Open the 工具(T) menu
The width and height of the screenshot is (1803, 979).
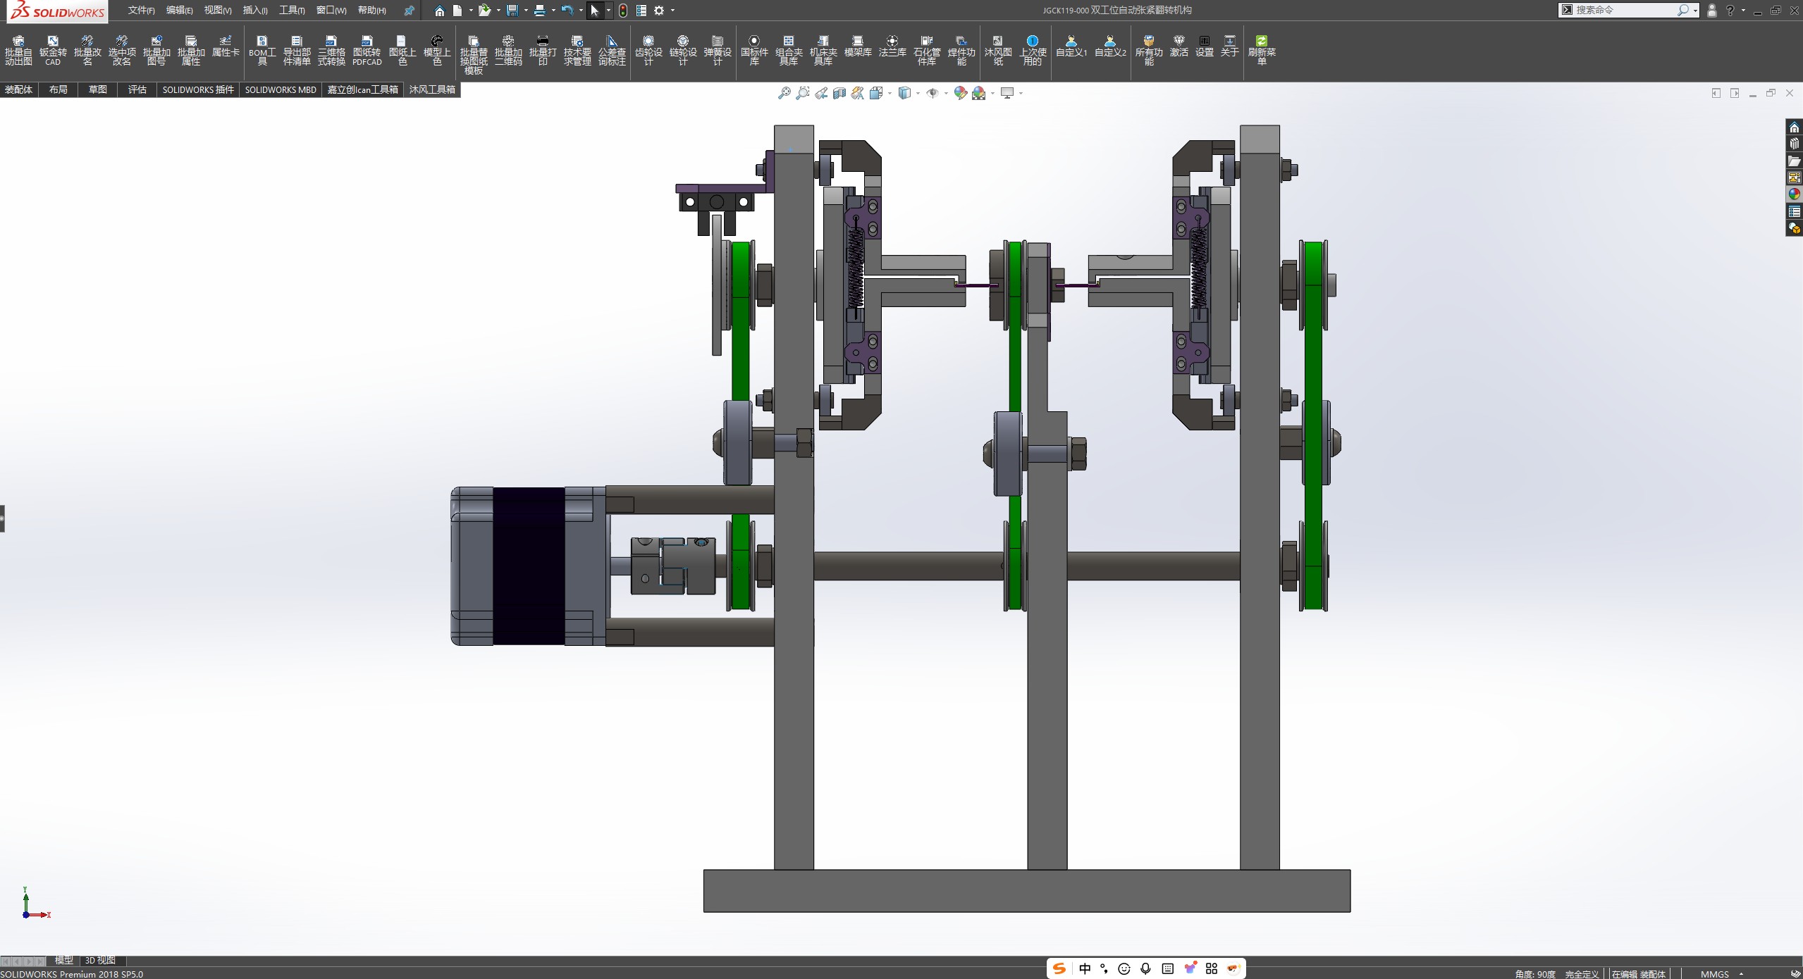pyautogui.click(x=291, y=11)
